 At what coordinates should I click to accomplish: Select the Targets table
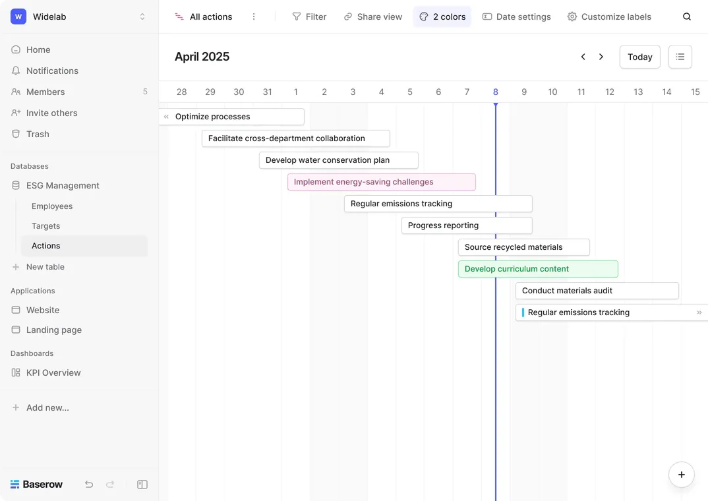pos(46,225)
